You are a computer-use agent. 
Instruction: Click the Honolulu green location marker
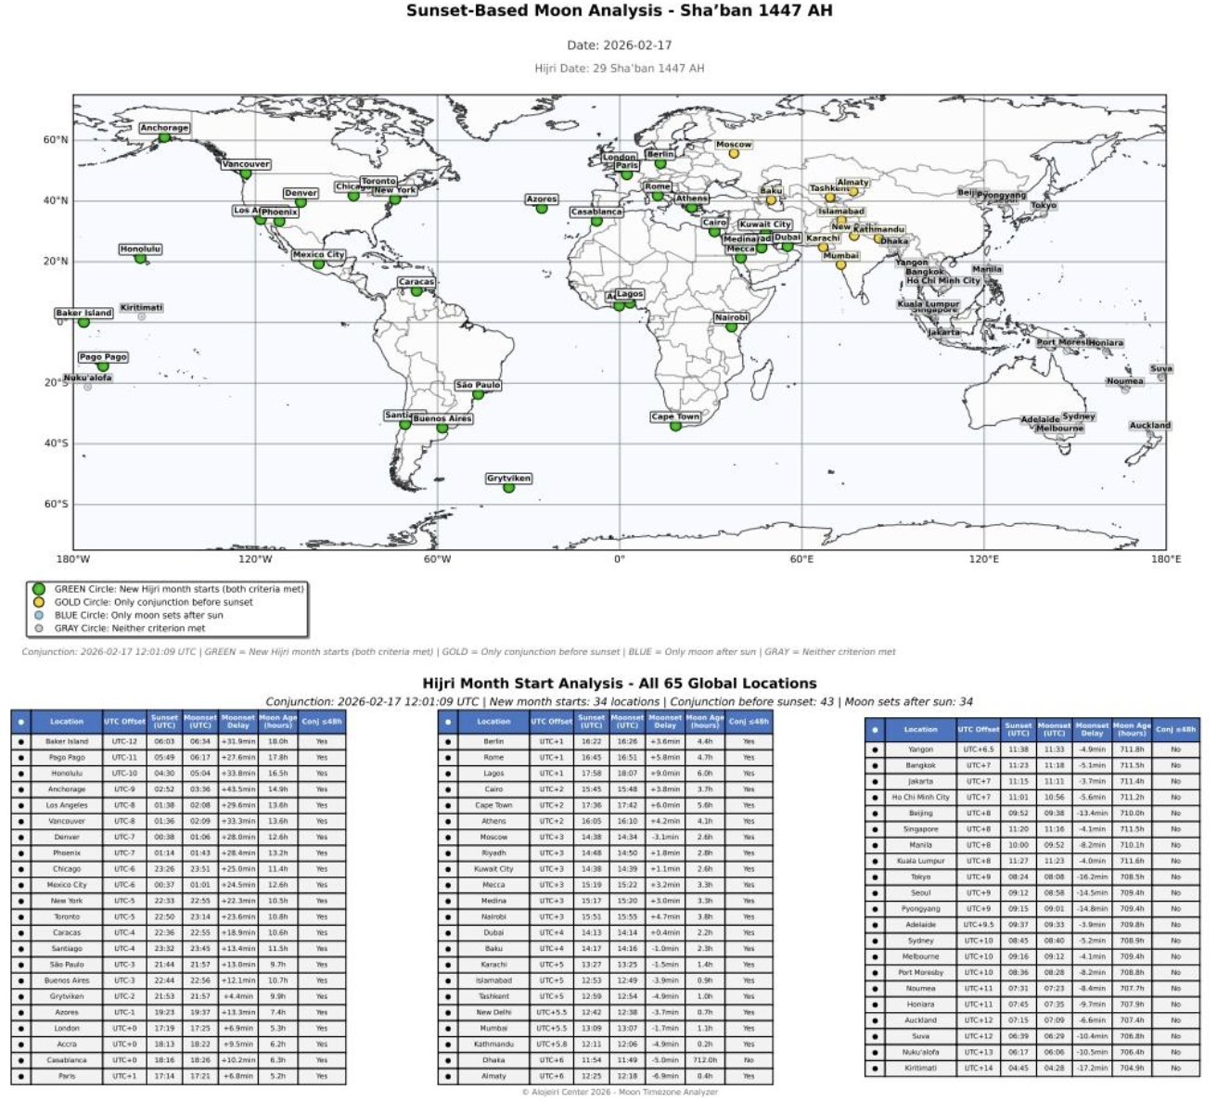click(x=140, y=259)
